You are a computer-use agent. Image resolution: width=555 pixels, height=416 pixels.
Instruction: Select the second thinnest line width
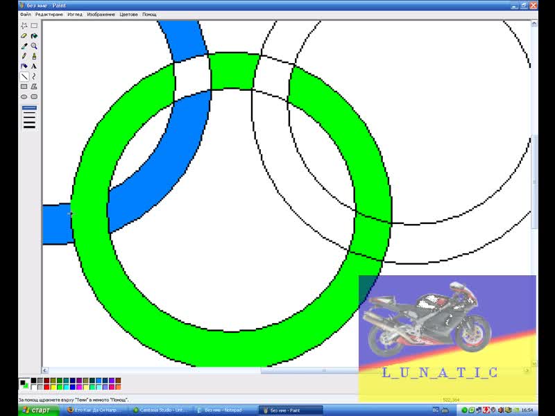tap(29, 113)
